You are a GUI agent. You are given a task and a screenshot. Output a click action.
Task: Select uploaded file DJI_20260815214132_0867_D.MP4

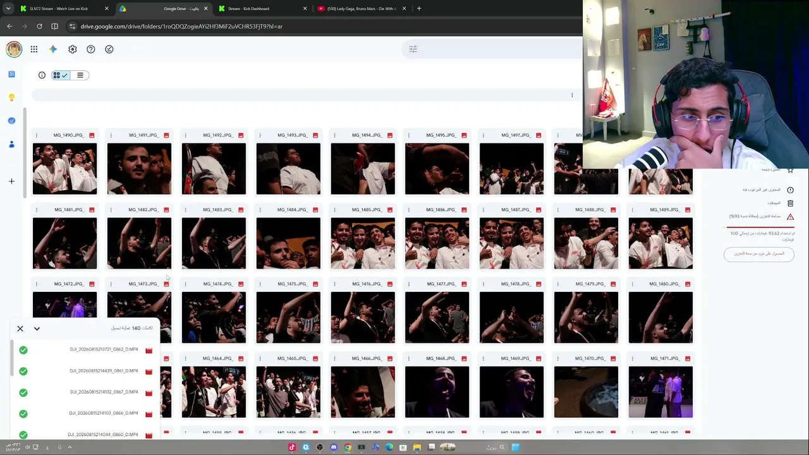pyautogui.click(x=104, y=392)
